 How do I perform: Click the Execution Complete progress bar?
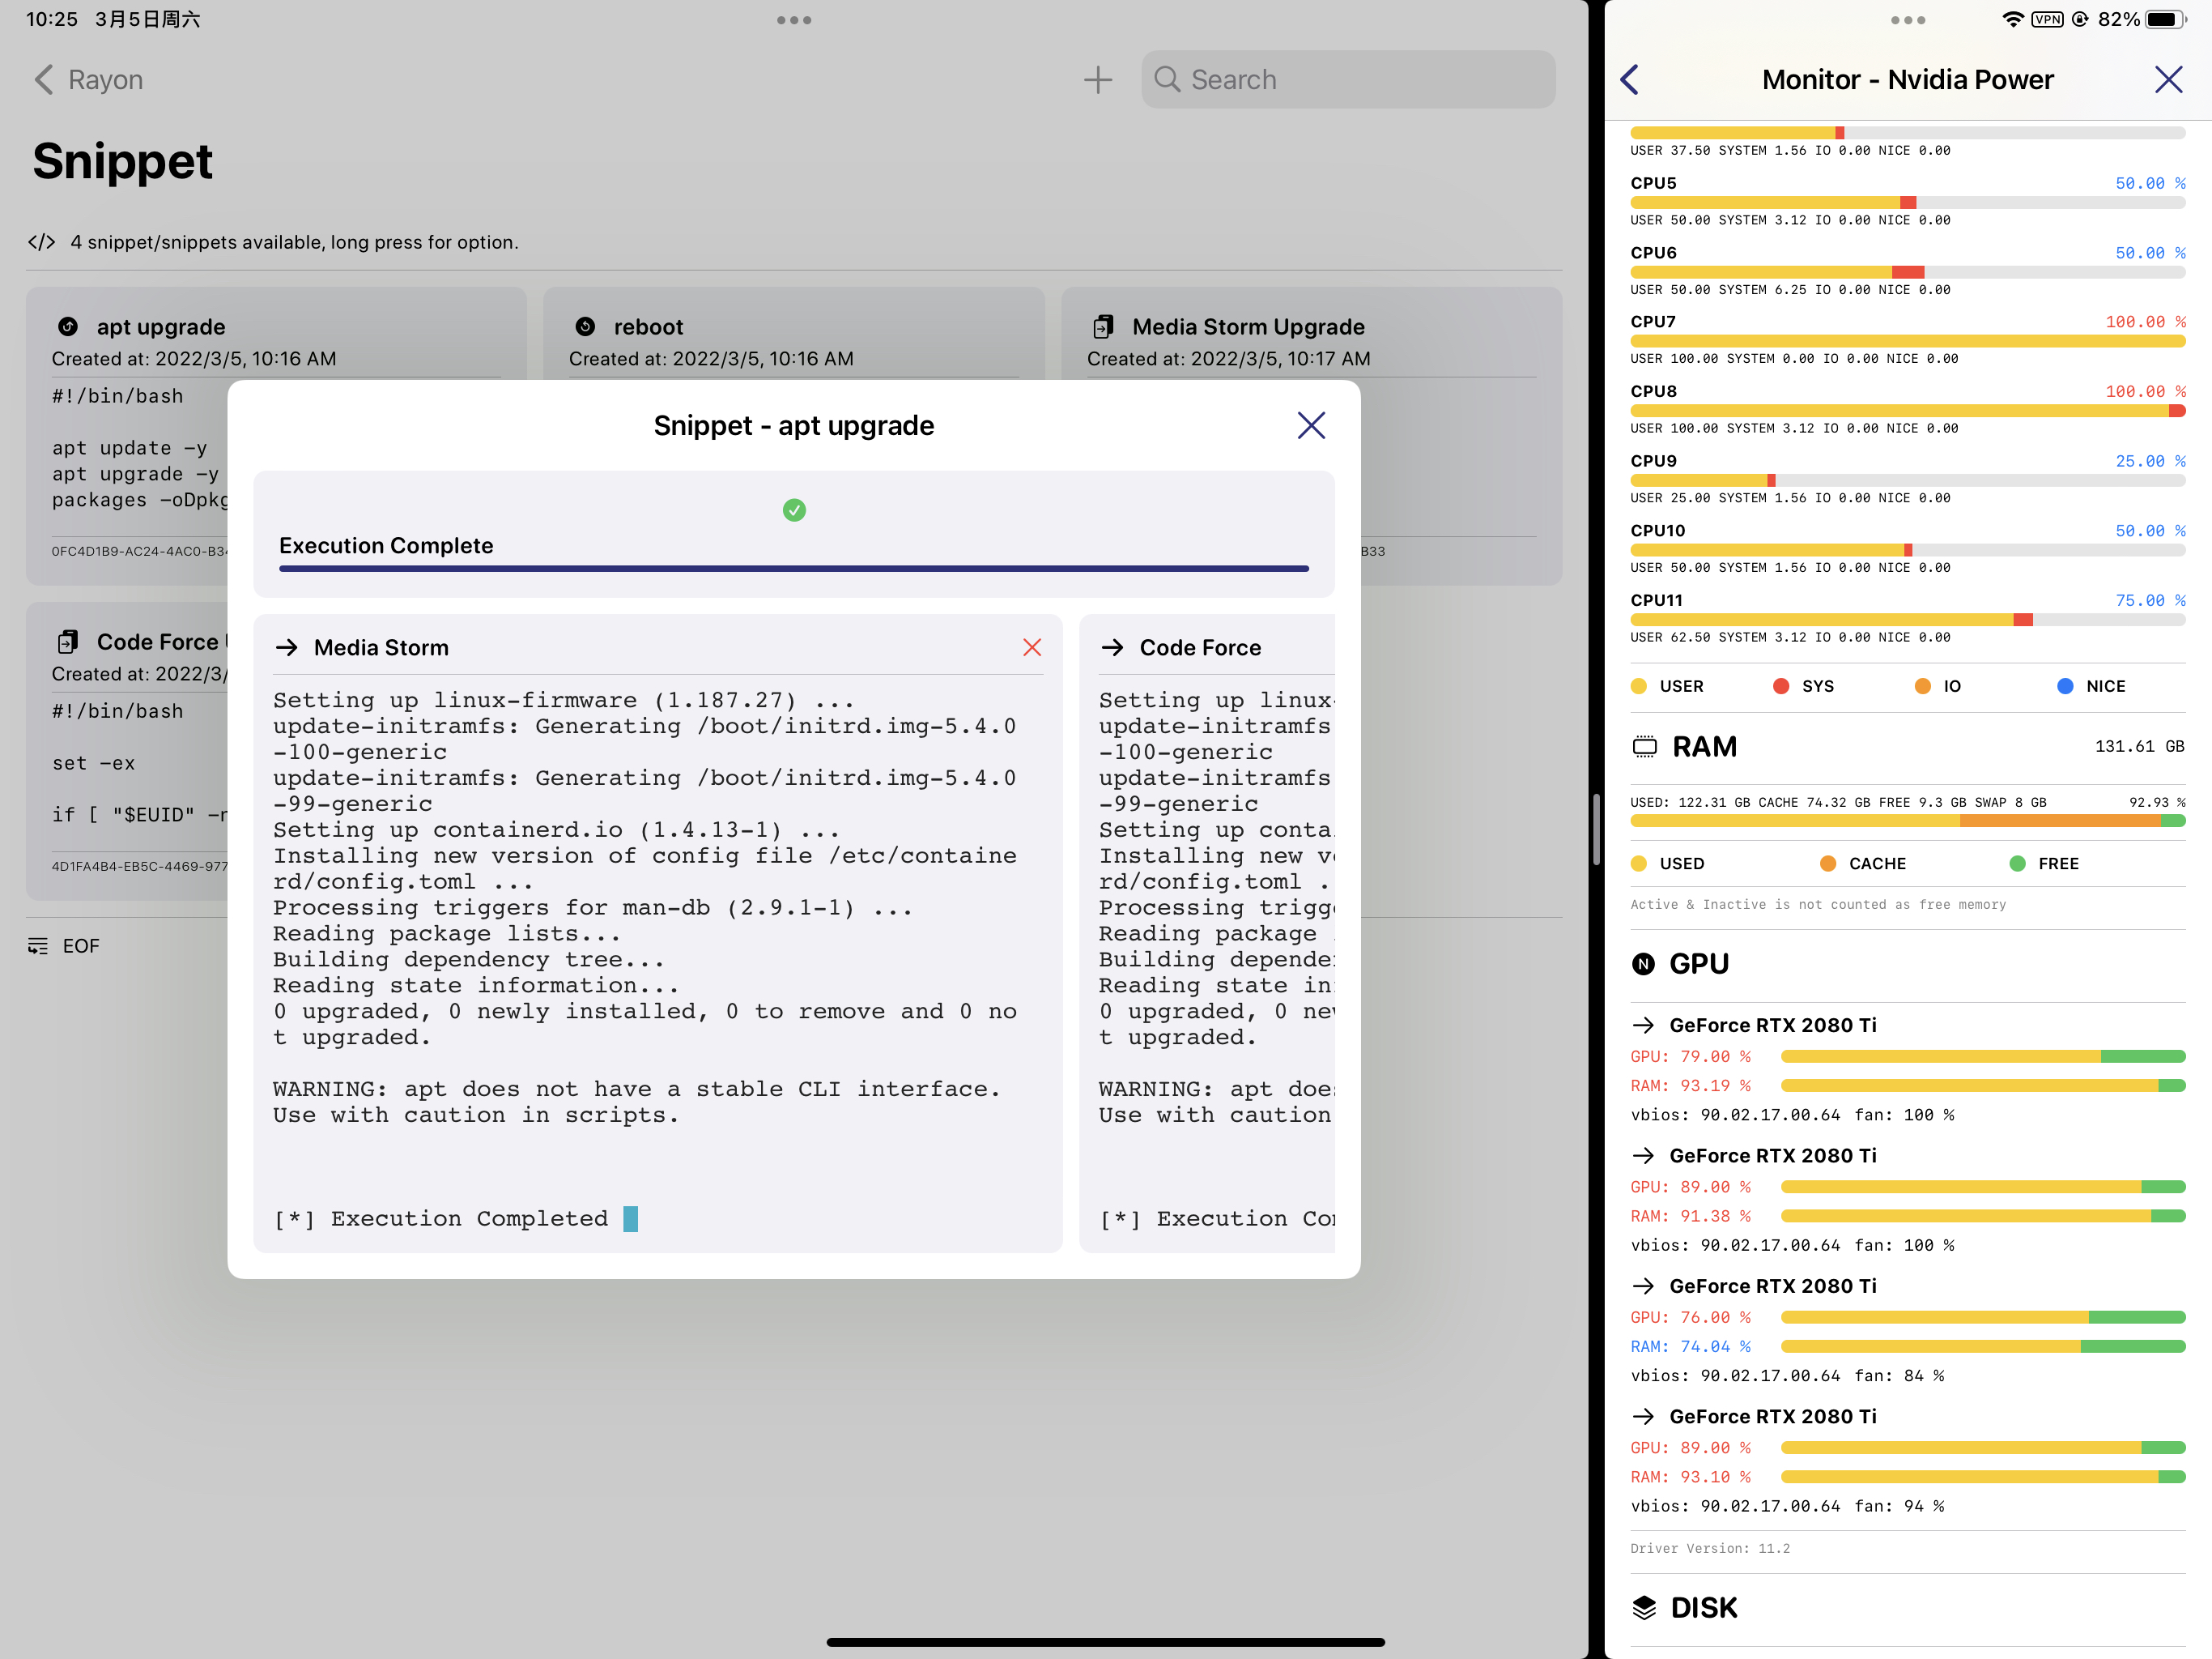[x=794, y=569]
